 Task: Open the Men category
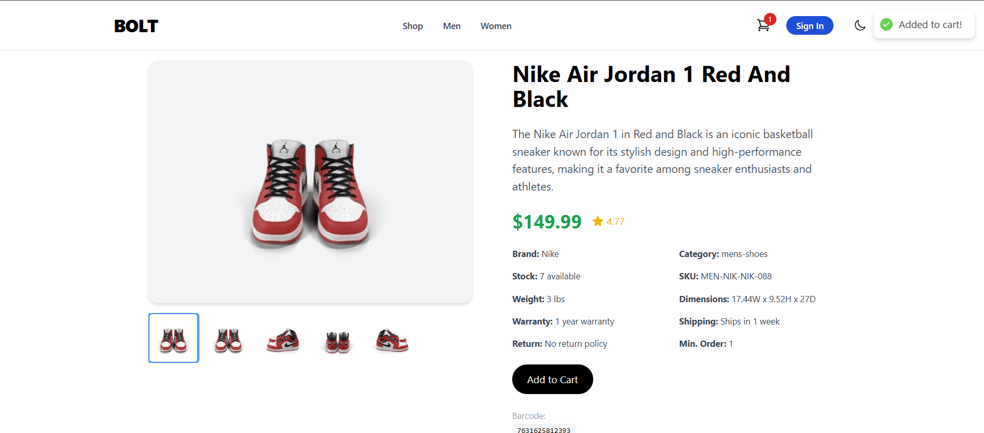[452, 25]
